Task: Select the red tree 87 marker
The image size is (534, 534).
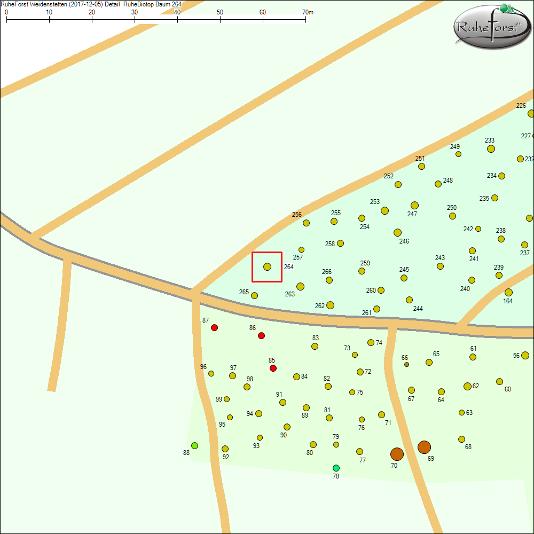Action: (214, 327)
